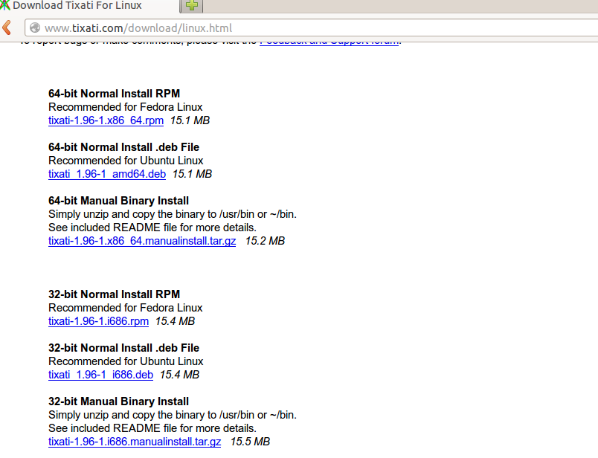This screenshot has height=458, width=598.
Task: Click the browser back arrow button
Action: [x=7, y=28]
